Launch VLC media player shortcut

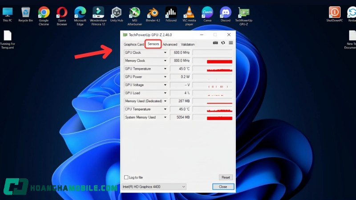click(189, 16)
